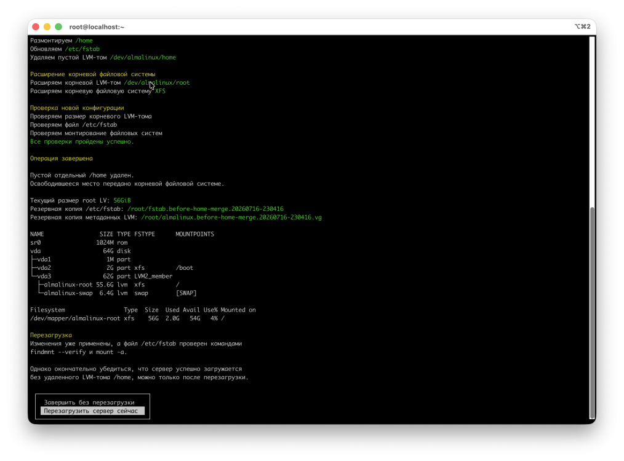Click "Все проверки пройдены успешно." message

click(x=82, y=141)
